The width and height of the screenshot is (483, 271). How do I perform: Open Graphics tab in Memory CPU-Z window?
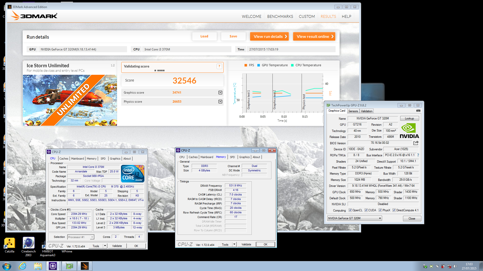pos(245,157)
